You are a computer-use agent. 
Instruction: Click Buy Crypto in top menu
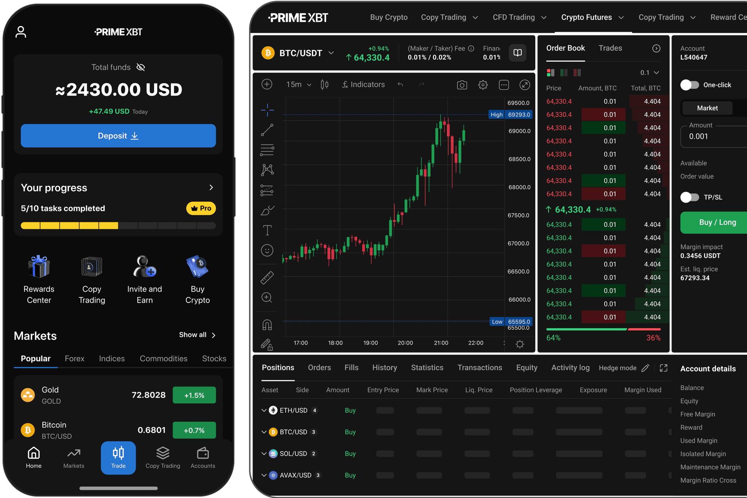pyautogui.click(x=389, y=17)
